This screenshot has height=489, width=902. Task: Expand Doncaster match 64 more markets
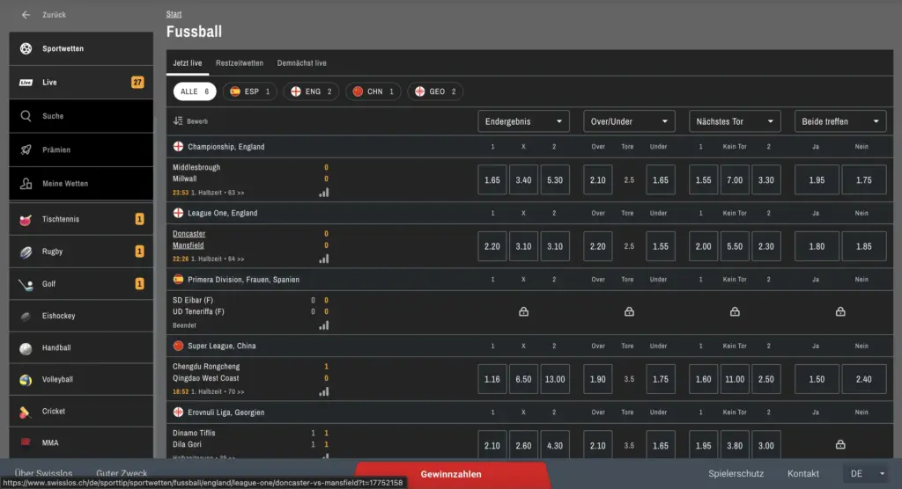pos(237,259)
